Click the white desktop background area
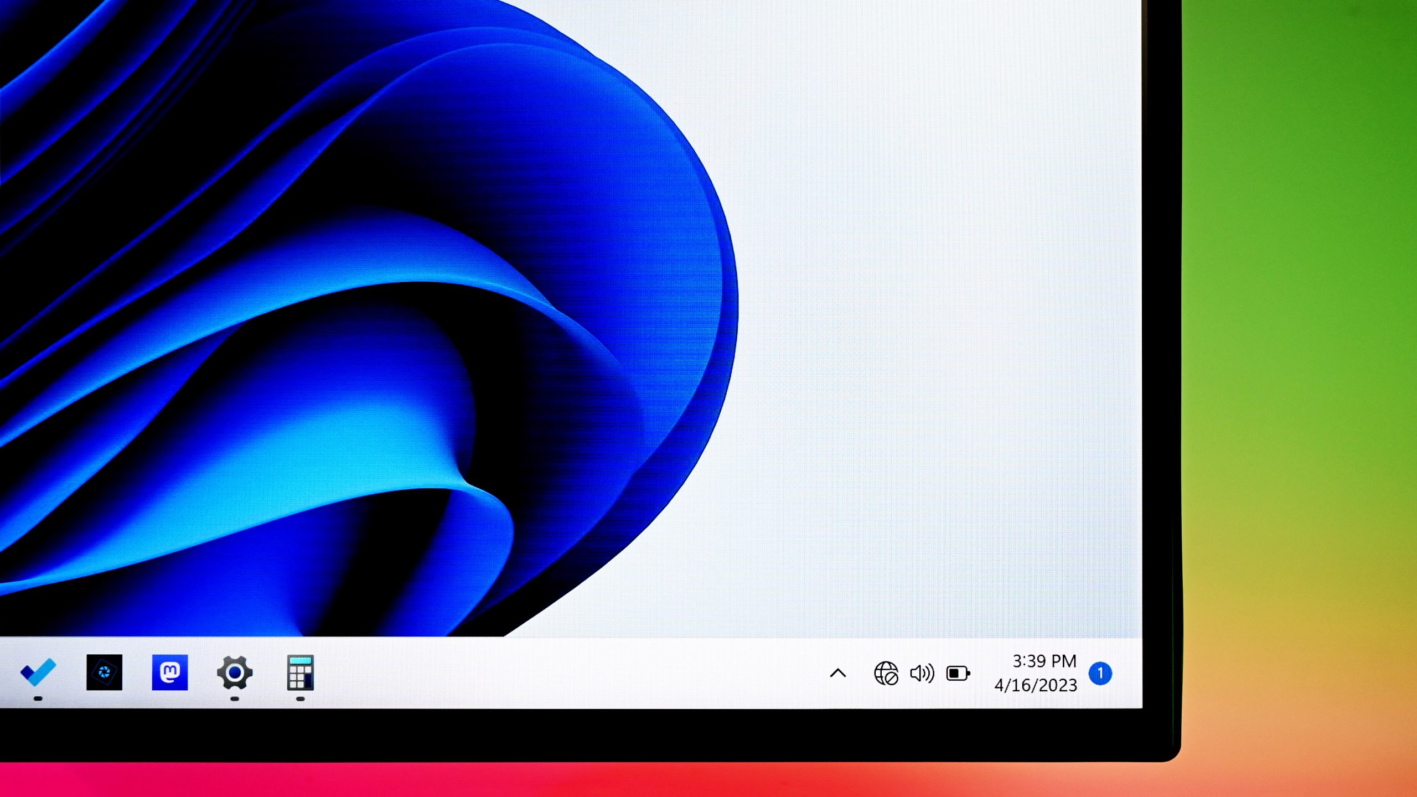 tap(941, 332)
